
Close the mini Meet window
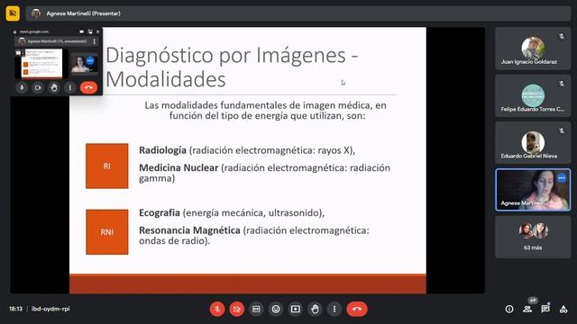click(98, 32)
